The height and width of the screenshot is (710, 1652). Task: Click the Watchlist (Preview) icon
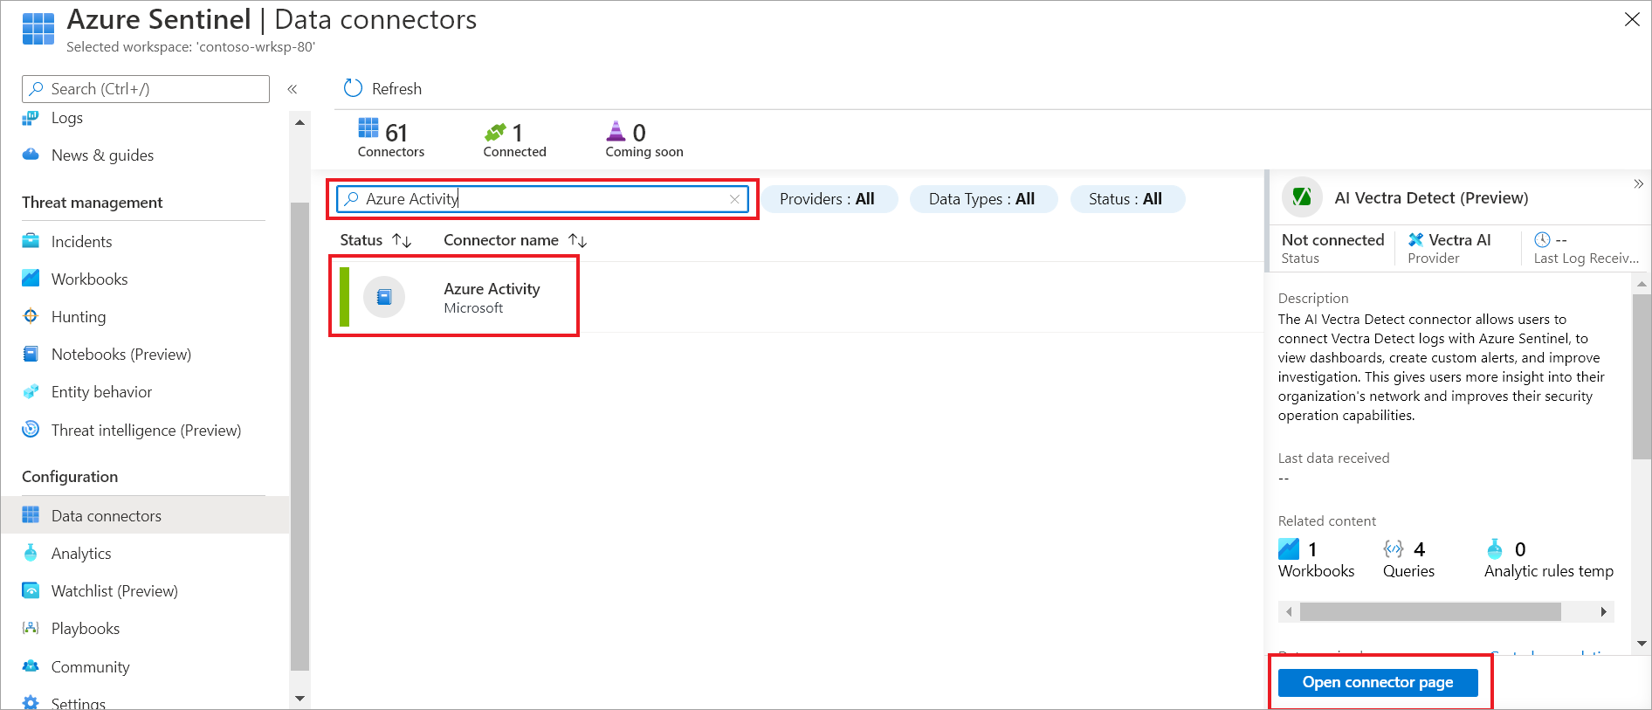pos(31,590)
